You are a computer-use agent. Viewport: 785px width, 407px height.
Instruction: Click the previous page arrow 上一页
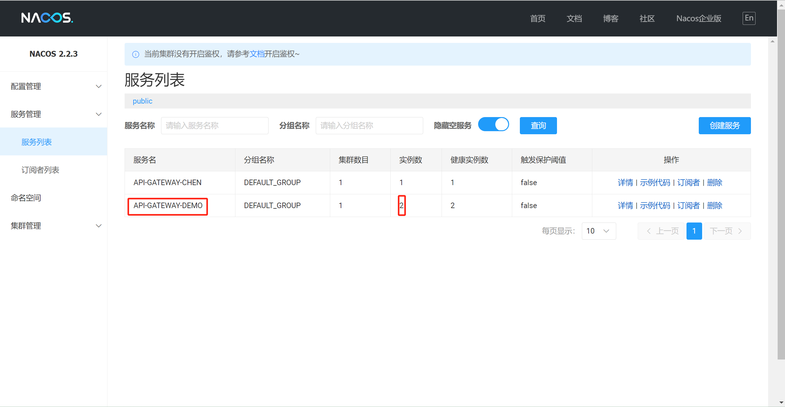661,231
